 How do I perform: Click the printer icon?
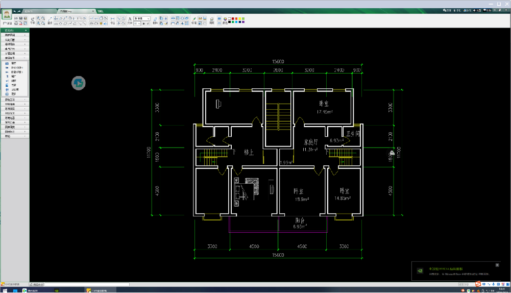[x=16, y=23]
